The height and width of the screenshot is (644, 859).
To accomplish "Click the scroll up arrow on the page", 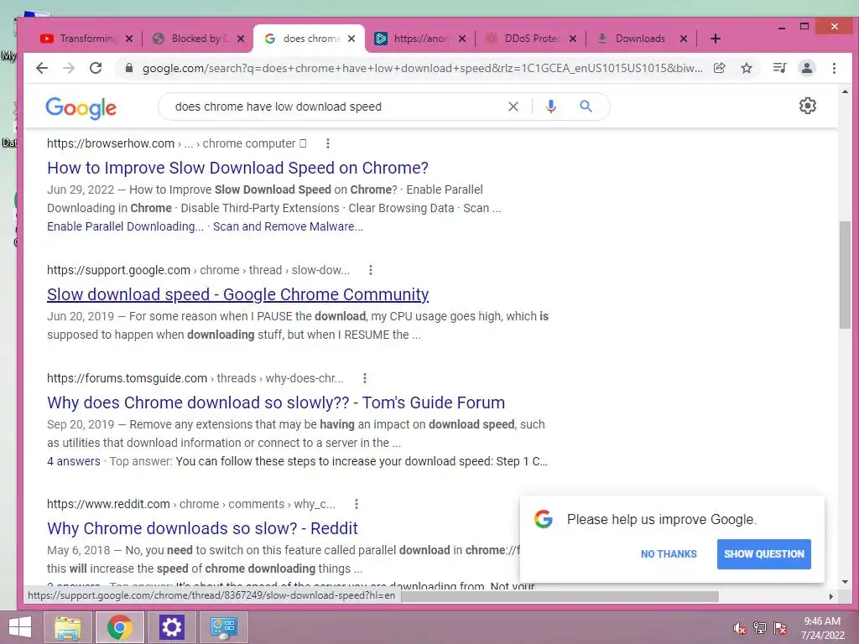I will tap(845, 92).
